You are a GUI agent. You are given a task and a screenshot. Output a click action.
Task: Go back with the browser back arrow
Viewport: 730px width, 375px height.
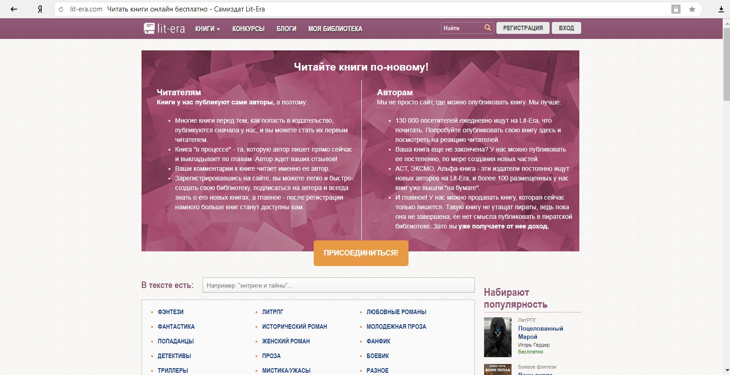point(14,9)
